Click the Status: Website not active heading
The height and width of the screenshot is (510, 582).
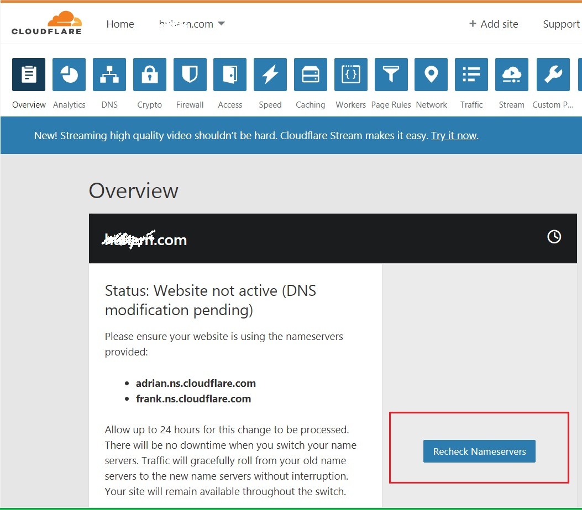pos(211,300)
